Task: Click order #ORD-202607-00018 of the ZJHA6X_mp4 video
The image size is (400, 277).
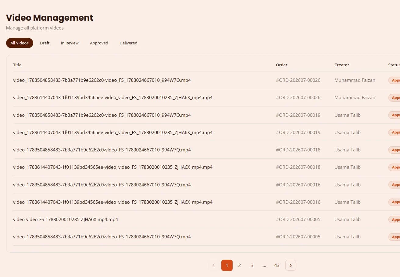Action: (x=298, y=167)
